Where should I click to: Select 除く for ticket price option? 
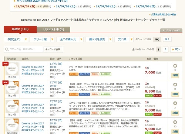click(167, 39)
